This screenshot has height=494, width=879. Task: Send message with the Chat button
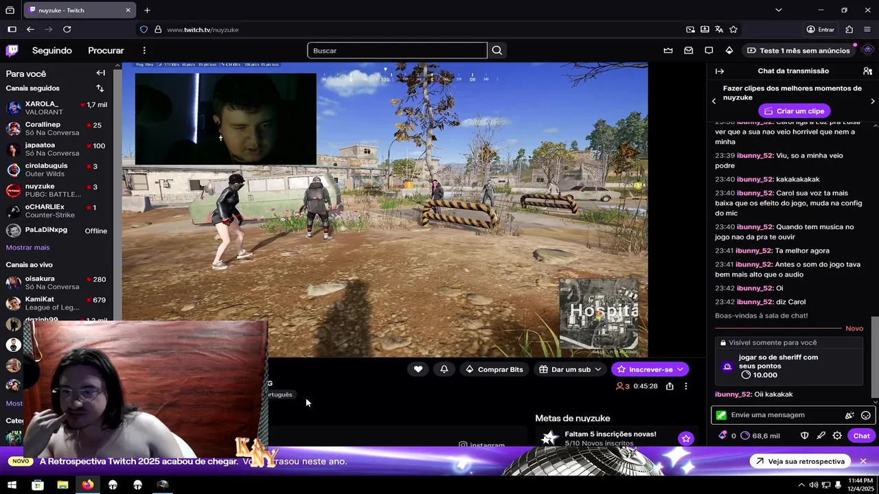pyautogui.click(x=861, y=436)
